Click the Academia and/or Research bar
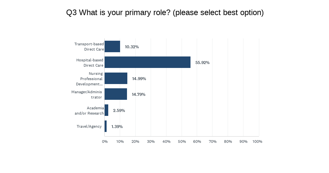The width and height of the screenshot is (329, 173). (106, 110)
